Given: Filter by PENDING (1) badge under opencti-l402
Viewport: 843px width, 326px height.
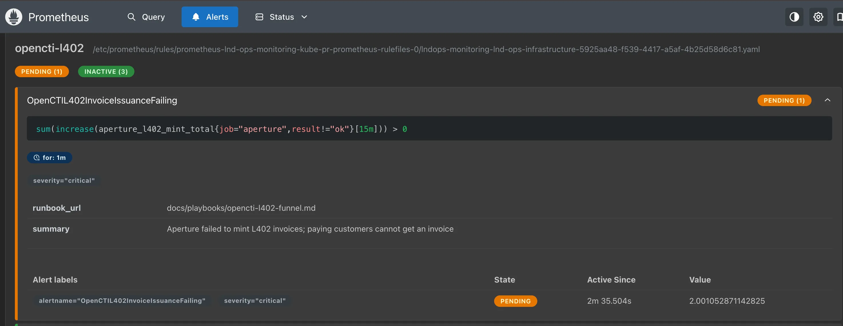Looking at the screenshot, I should pyautogui.click(x=41, y=72).
